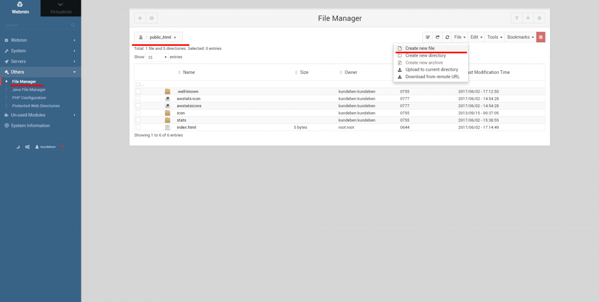Image resolution: width=599 pixels, height=302 pixels.
Task: Click the home user breadcrumb icon
Action: point(141,37)
